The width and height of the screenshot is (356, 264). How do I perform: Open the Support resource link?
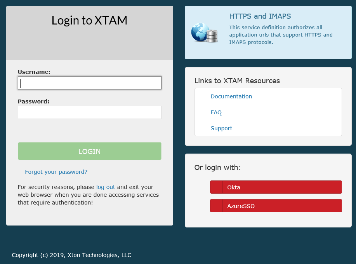[221, 128]
